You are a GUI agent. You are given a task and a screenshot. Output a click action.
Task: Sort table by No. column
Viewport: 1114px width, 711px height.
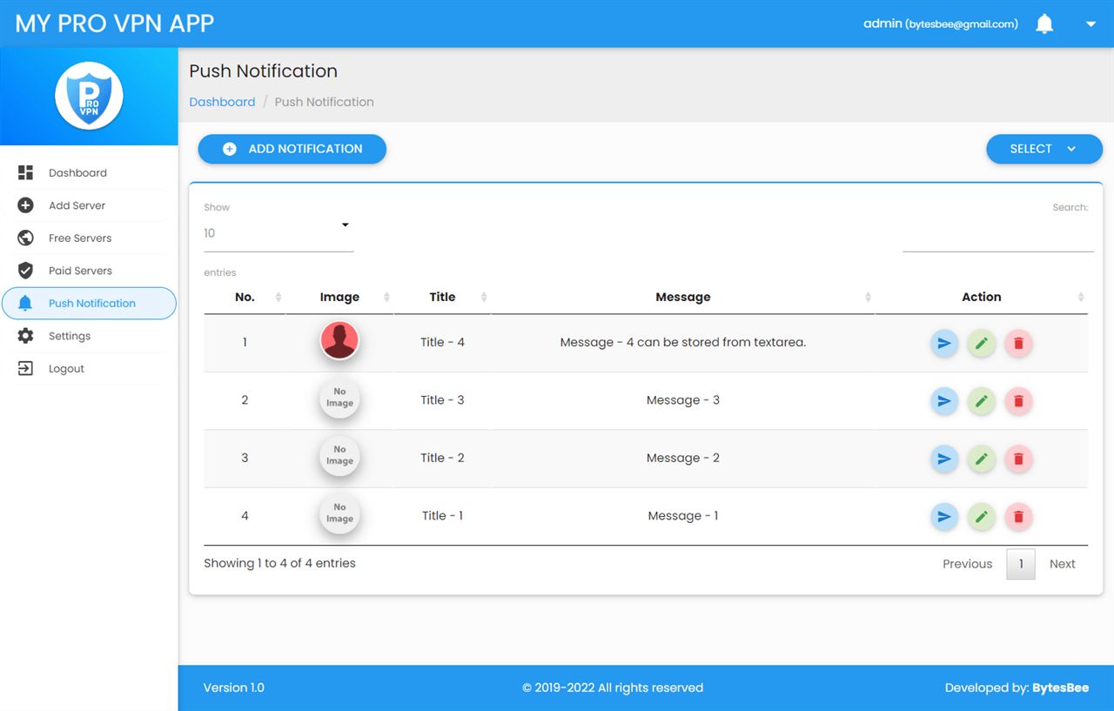pos(245,297)
